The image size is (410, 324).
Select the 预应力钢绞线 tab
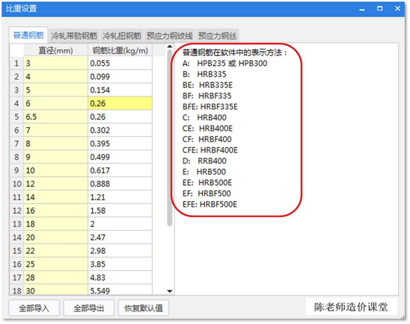(170, 35)
